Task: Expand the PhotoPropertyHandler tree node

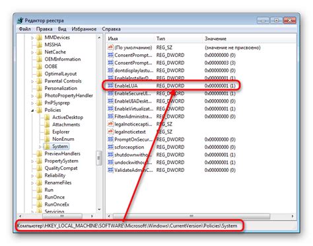Action: (32, 96)
